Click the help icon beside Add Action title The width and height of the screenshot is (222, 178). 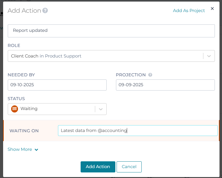coord(45,11)
